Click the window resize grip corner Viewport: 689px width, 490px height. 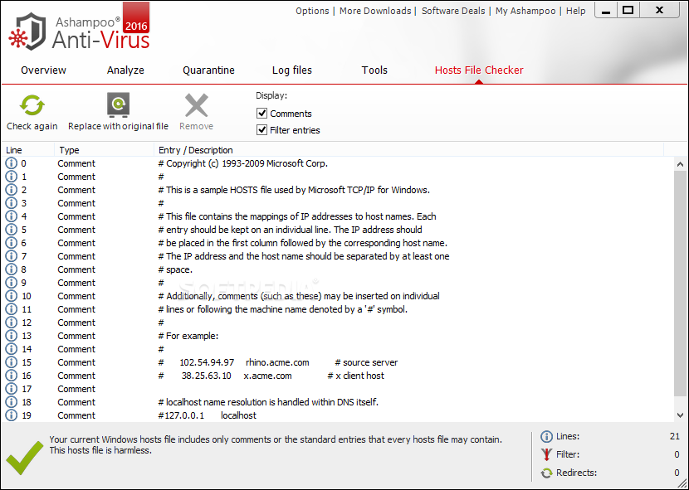coord(682,483)
